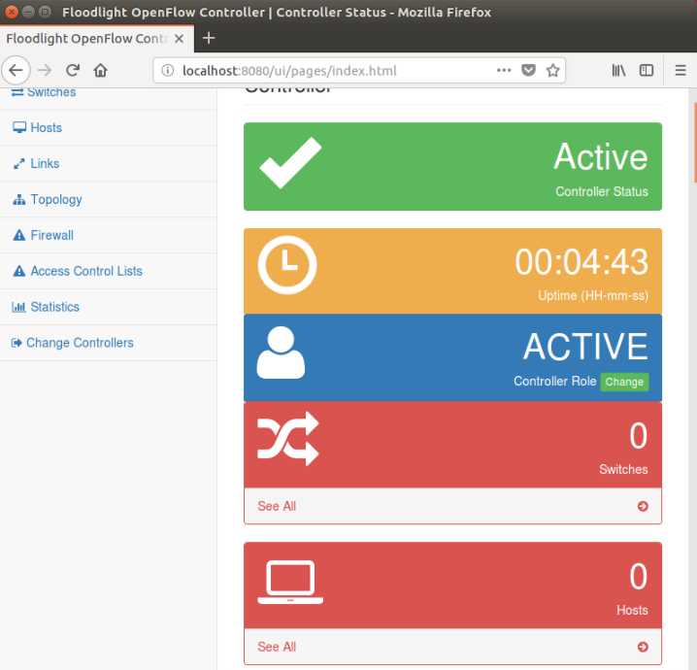Click the Firefox back arrow button
The height and width of the screenshot is (670, 697).
coord(16,70)
